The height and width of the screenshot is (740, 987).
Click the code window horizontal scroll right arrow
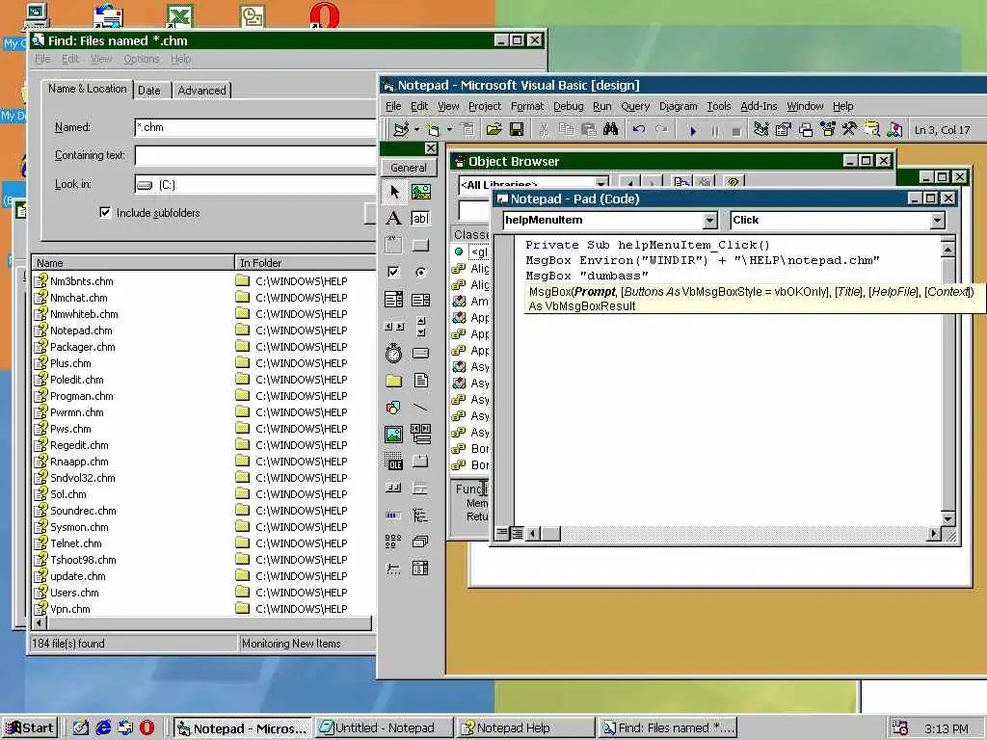point(934,534)
